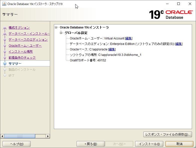
Task: Click データベースのエディション step bullet icon
Action: point(5,40)
